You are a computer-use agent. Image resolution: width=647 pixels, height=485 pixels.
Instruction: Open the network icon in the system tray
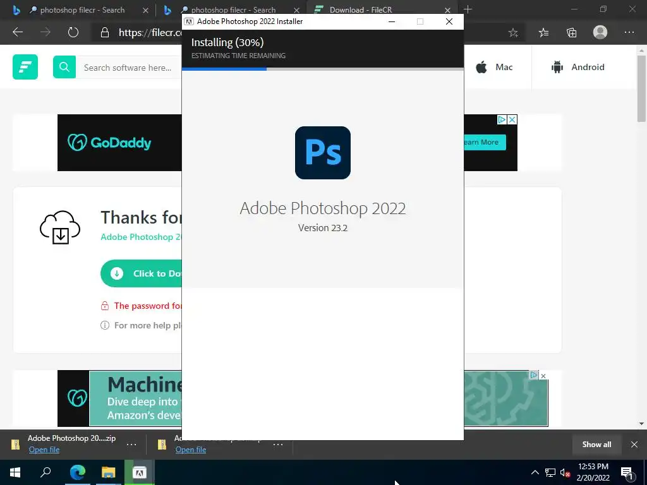550,472
